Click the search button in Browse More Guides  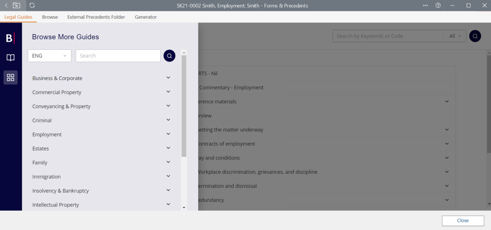coord(169,56)
